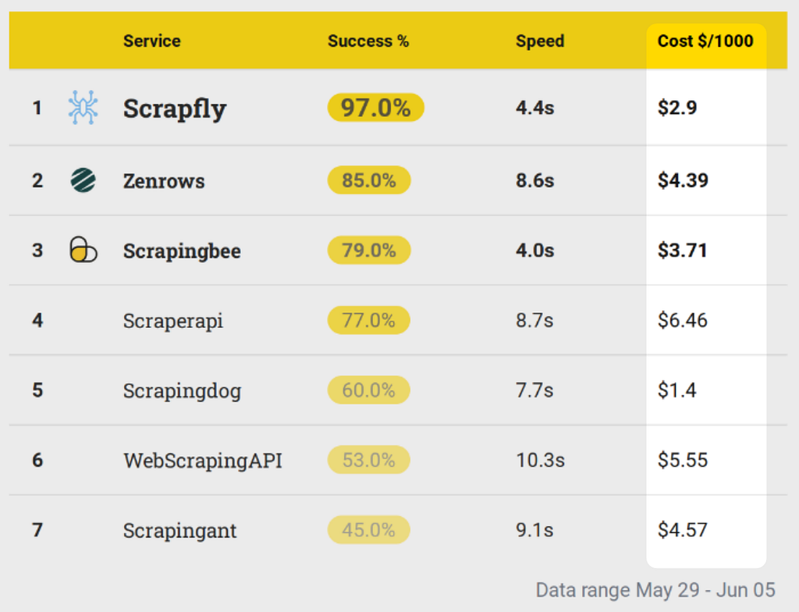The width and height of the screenshot is (799, 612).
Task: Select the 10.3s speed value
Action: coord(540,460)
